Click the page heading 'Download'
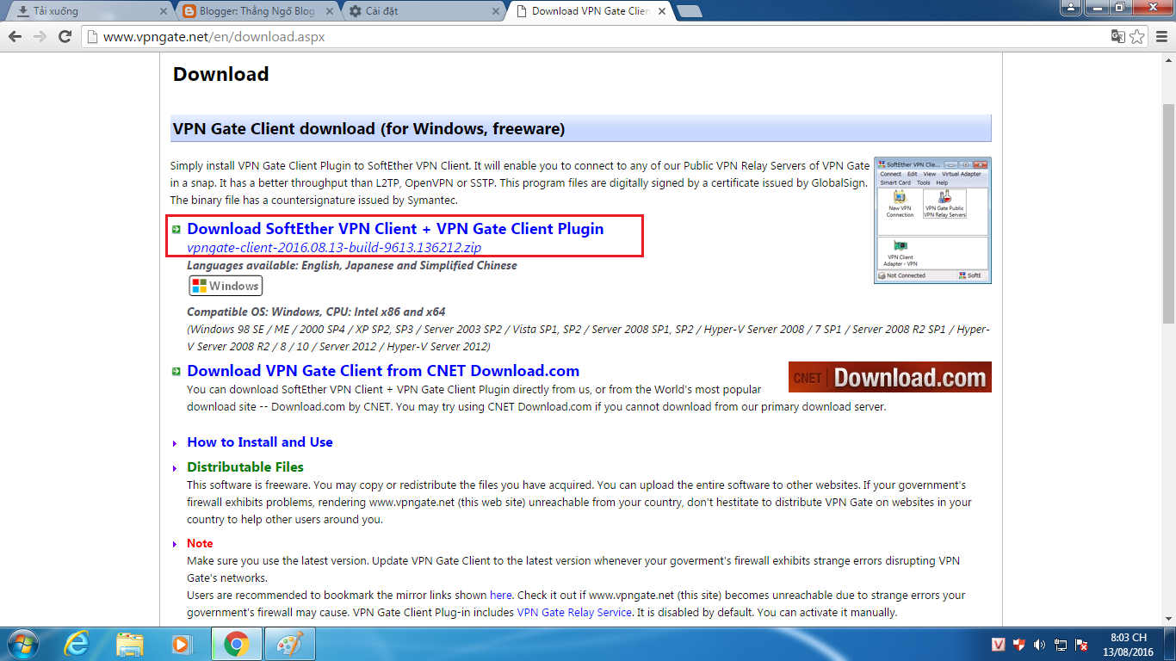Viewport: 1176px width, 661px height. click(221, 74)
